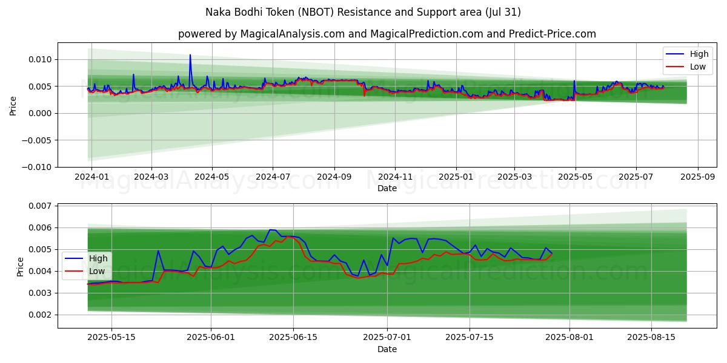The image size is (727, 363).
Task: Click the 0.007 y-axis tick label
Action: [x=42, y=206]
